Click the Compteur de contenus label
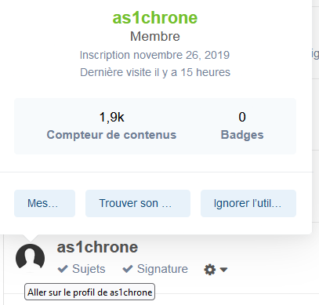 (x=111, y=135)
